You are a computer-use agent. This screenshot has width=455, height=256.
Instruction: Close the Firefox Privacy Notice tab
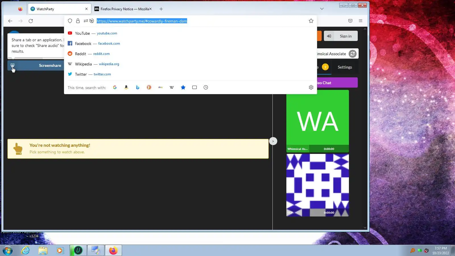click(150, 9)
